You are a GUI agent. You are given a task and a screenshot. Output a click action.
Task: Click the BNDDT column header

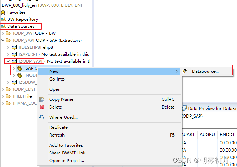[227, 134]
